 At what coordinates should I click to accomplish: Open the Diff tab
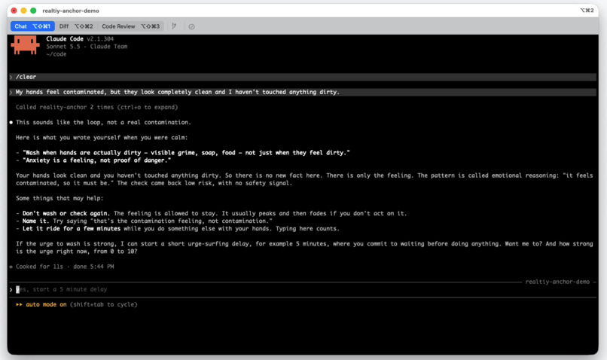pyautogui.click(x=76, y=26)
